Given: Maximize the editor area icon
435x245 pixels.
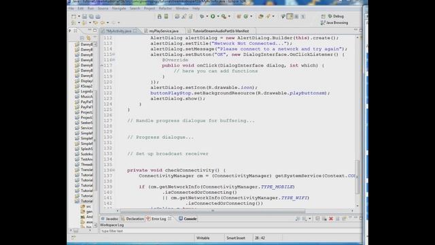Looking at the screenshot, I should point(361,30).
